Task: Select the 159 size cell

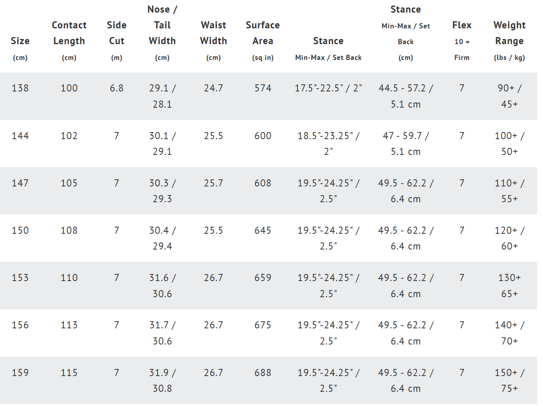Action: (x=20, y=373)
